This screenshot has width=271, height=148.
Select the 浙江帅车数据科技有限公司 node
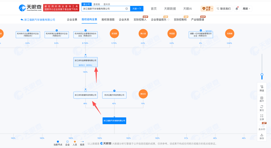(x=85, y=95)
